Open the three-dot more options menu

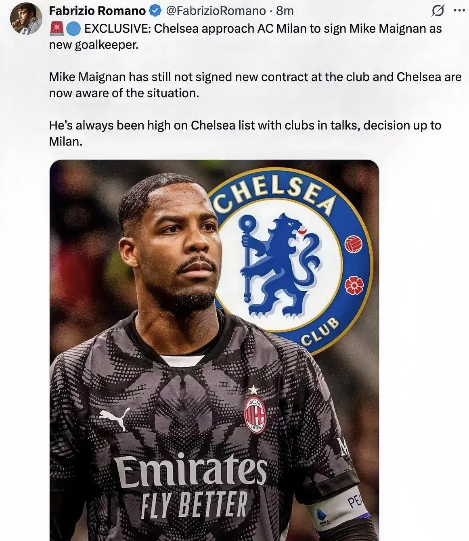coord(459,11)
